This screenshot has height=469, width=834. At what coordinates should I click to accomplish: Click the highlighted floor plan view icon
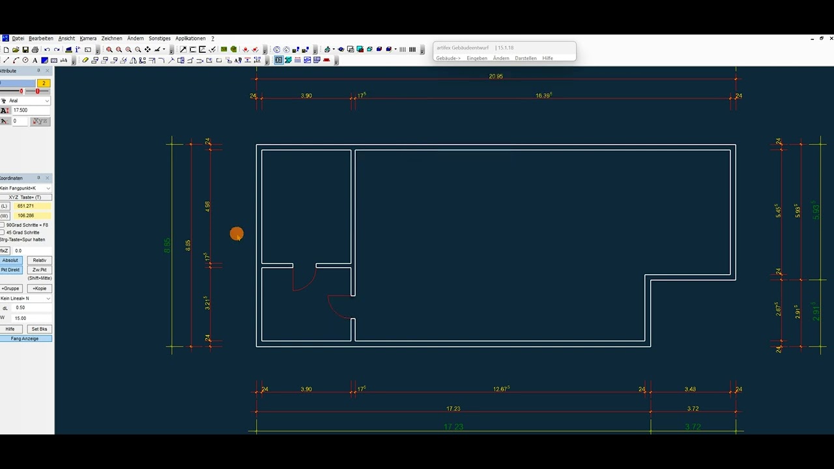[279, 60]
